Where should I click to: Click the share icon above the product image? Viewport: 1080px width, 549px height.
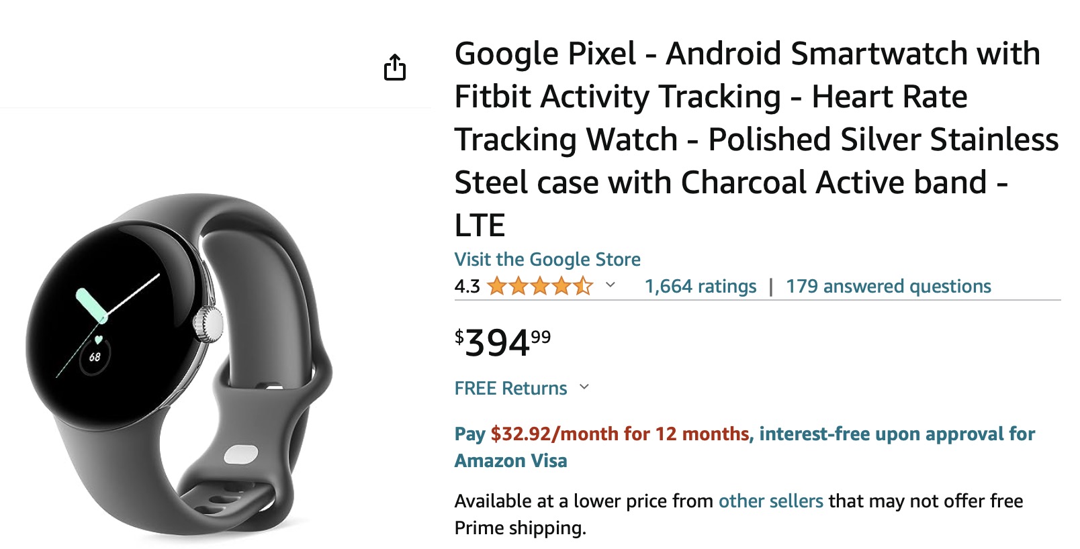tap(395, 67)
